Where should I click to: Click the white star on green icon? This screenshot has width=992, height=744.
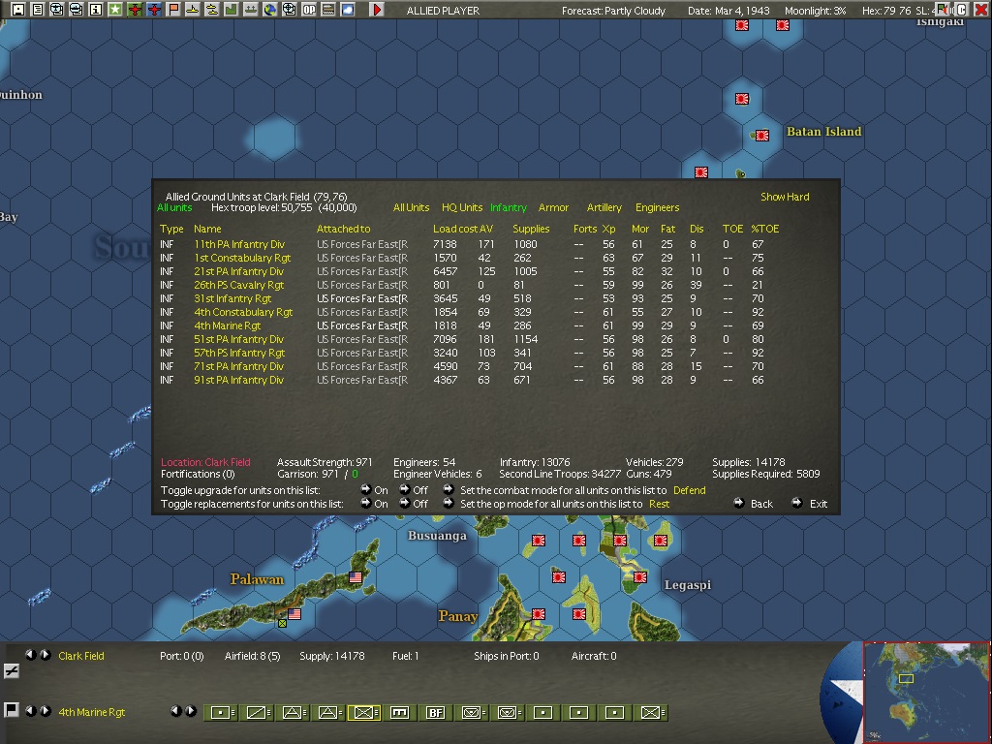pyautogui.click(x=114, y=10)
